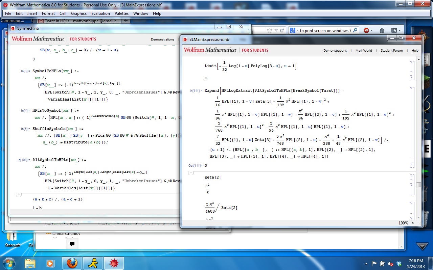
Task: Open the Evaluation menu
Action: 100,13
